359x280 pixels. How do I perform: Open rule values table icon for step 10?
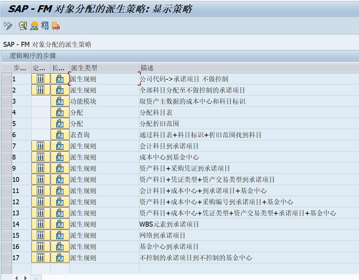point(41,179)
